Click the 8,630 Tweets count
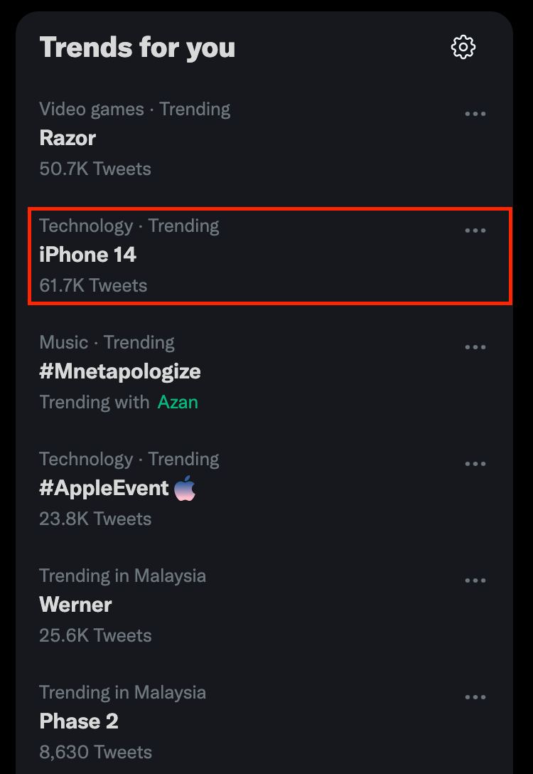This screenshot has height=774, width=533. pos(95,752)
